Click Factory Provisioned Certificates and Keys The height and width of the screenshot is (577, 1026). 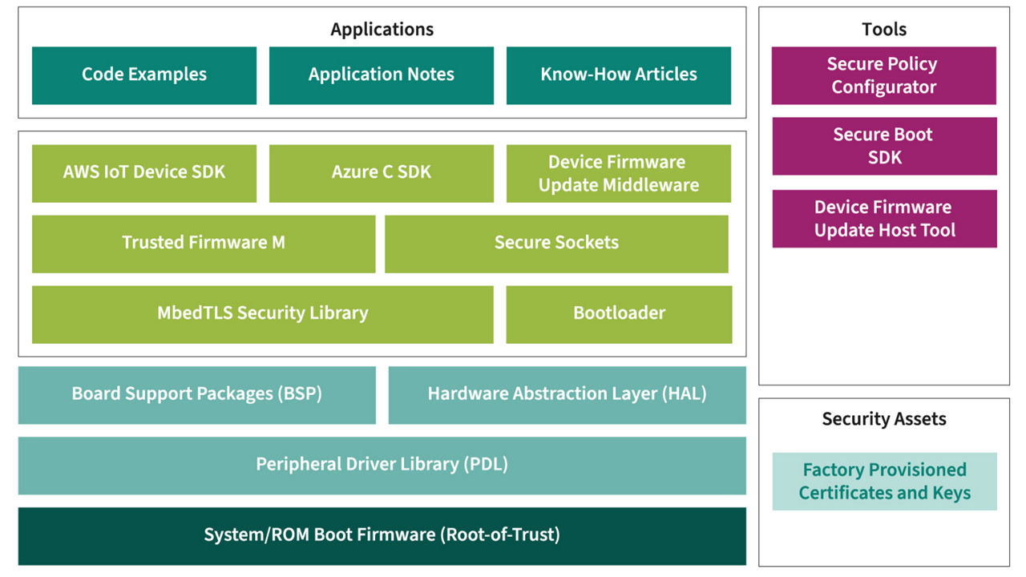pyautogui.click(x=884, y=482)
